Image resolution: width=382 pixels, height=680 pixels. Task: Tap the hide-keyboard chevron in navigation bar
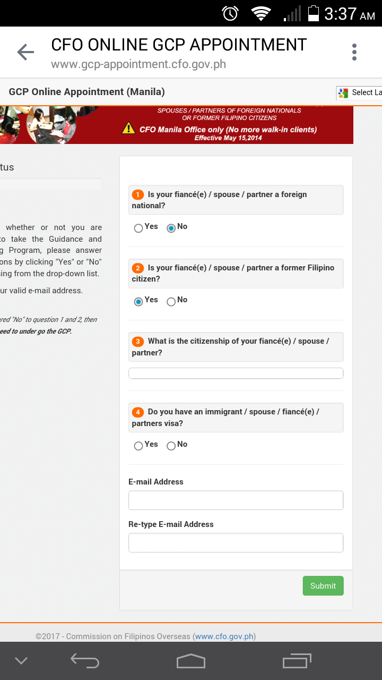click(21, 661)
